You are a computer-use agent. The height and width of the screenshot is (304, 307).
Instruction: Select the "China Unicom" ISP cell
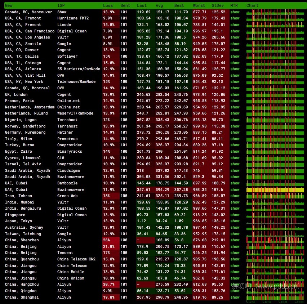click(x=71, y=278)
